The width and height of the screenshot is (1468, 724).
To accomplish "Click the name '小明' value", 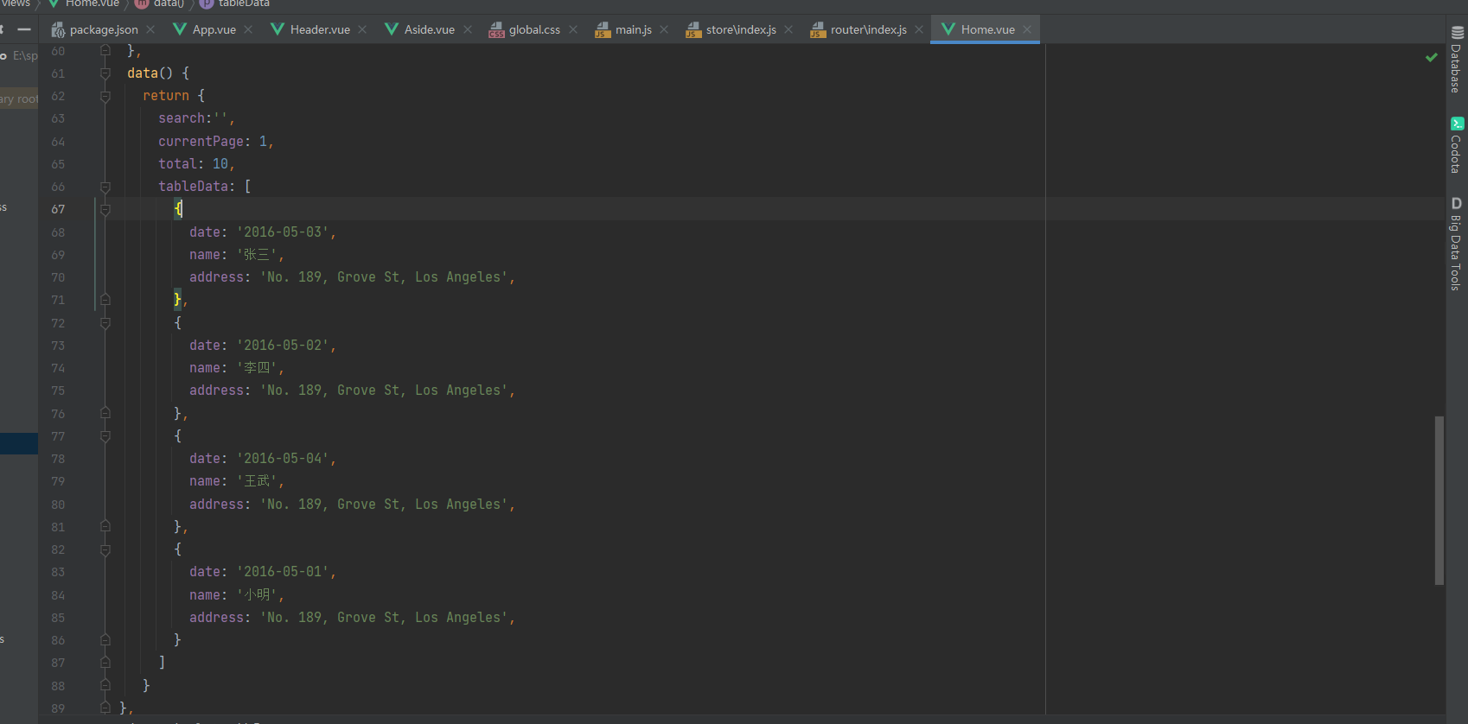I will click(257, 594).
